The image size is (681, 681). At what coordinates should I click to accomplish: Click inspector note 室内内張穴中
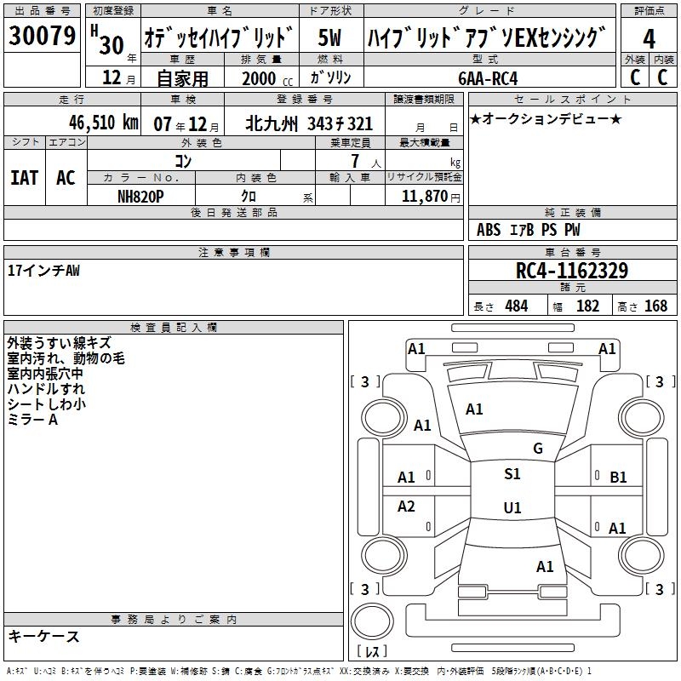pos(45,374)
